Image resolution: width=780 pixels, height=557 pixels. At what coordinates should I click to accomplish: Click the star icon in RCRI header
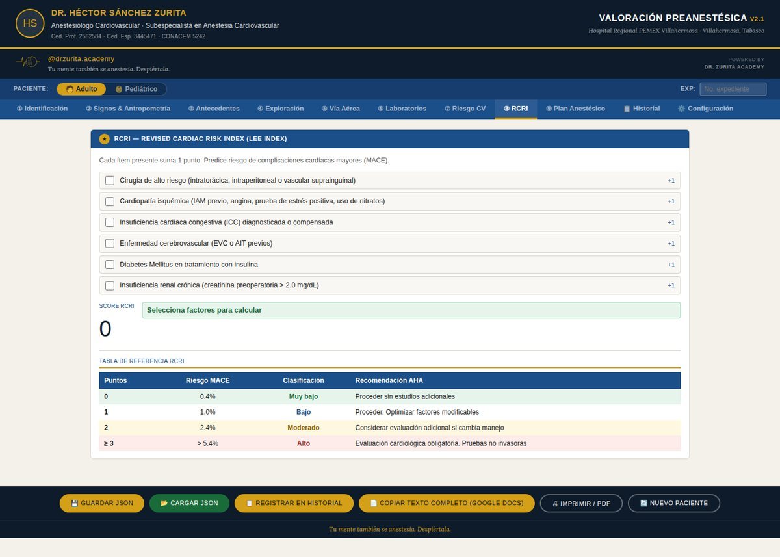(x=104, y=138)
